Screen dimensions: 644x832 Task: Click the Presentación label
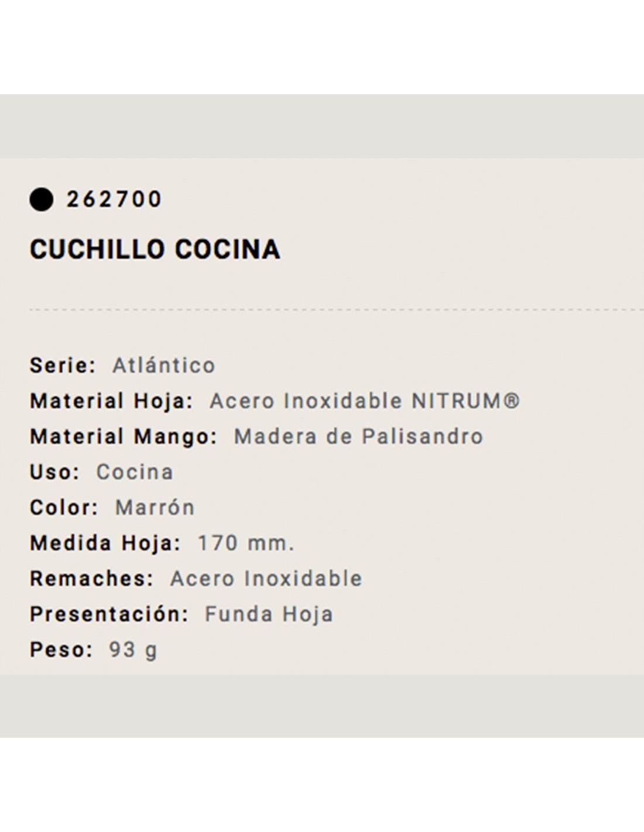point(109,614)
